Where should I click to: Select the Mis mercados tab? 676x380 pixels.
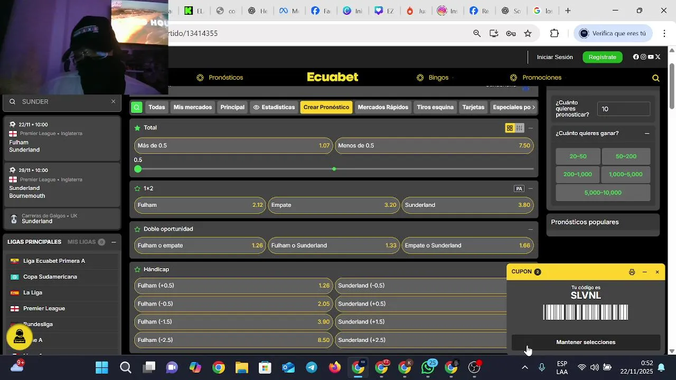[193, 107]
